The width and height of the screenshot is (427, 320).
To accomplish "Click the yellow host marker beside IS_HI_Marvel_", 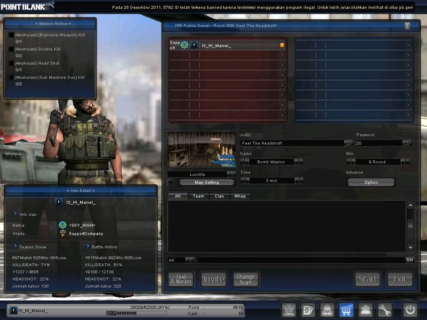I will tap(282, 45).
